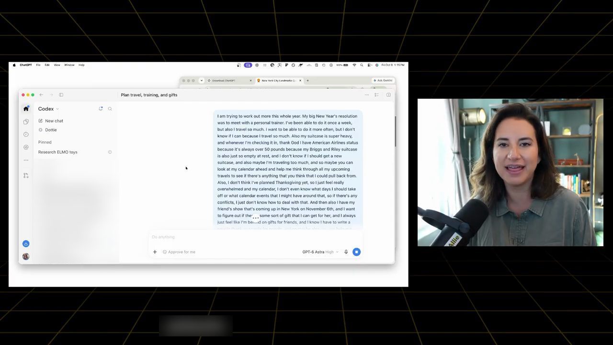This screenshot has width=613, height=345.
Task: Expand the Codex dropdown header
Action: point(48,109)
